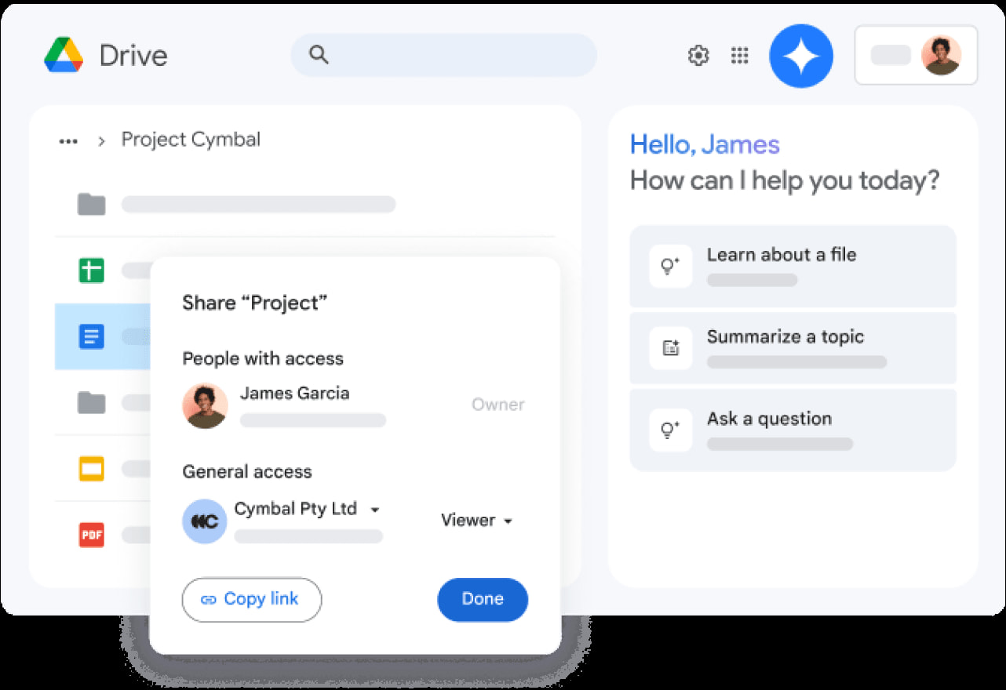This screenshot has width=1006, height=690.
Task: Click the top gray folder icon
Action: coord(91,205)
